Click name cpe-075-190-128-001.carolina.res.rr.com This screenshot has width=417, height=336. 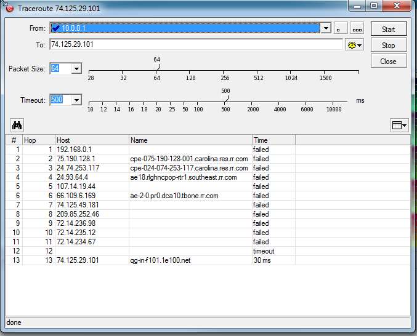189,159
